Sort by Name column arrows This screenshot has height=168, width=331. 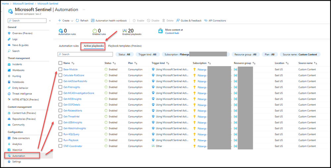point(73,63)
